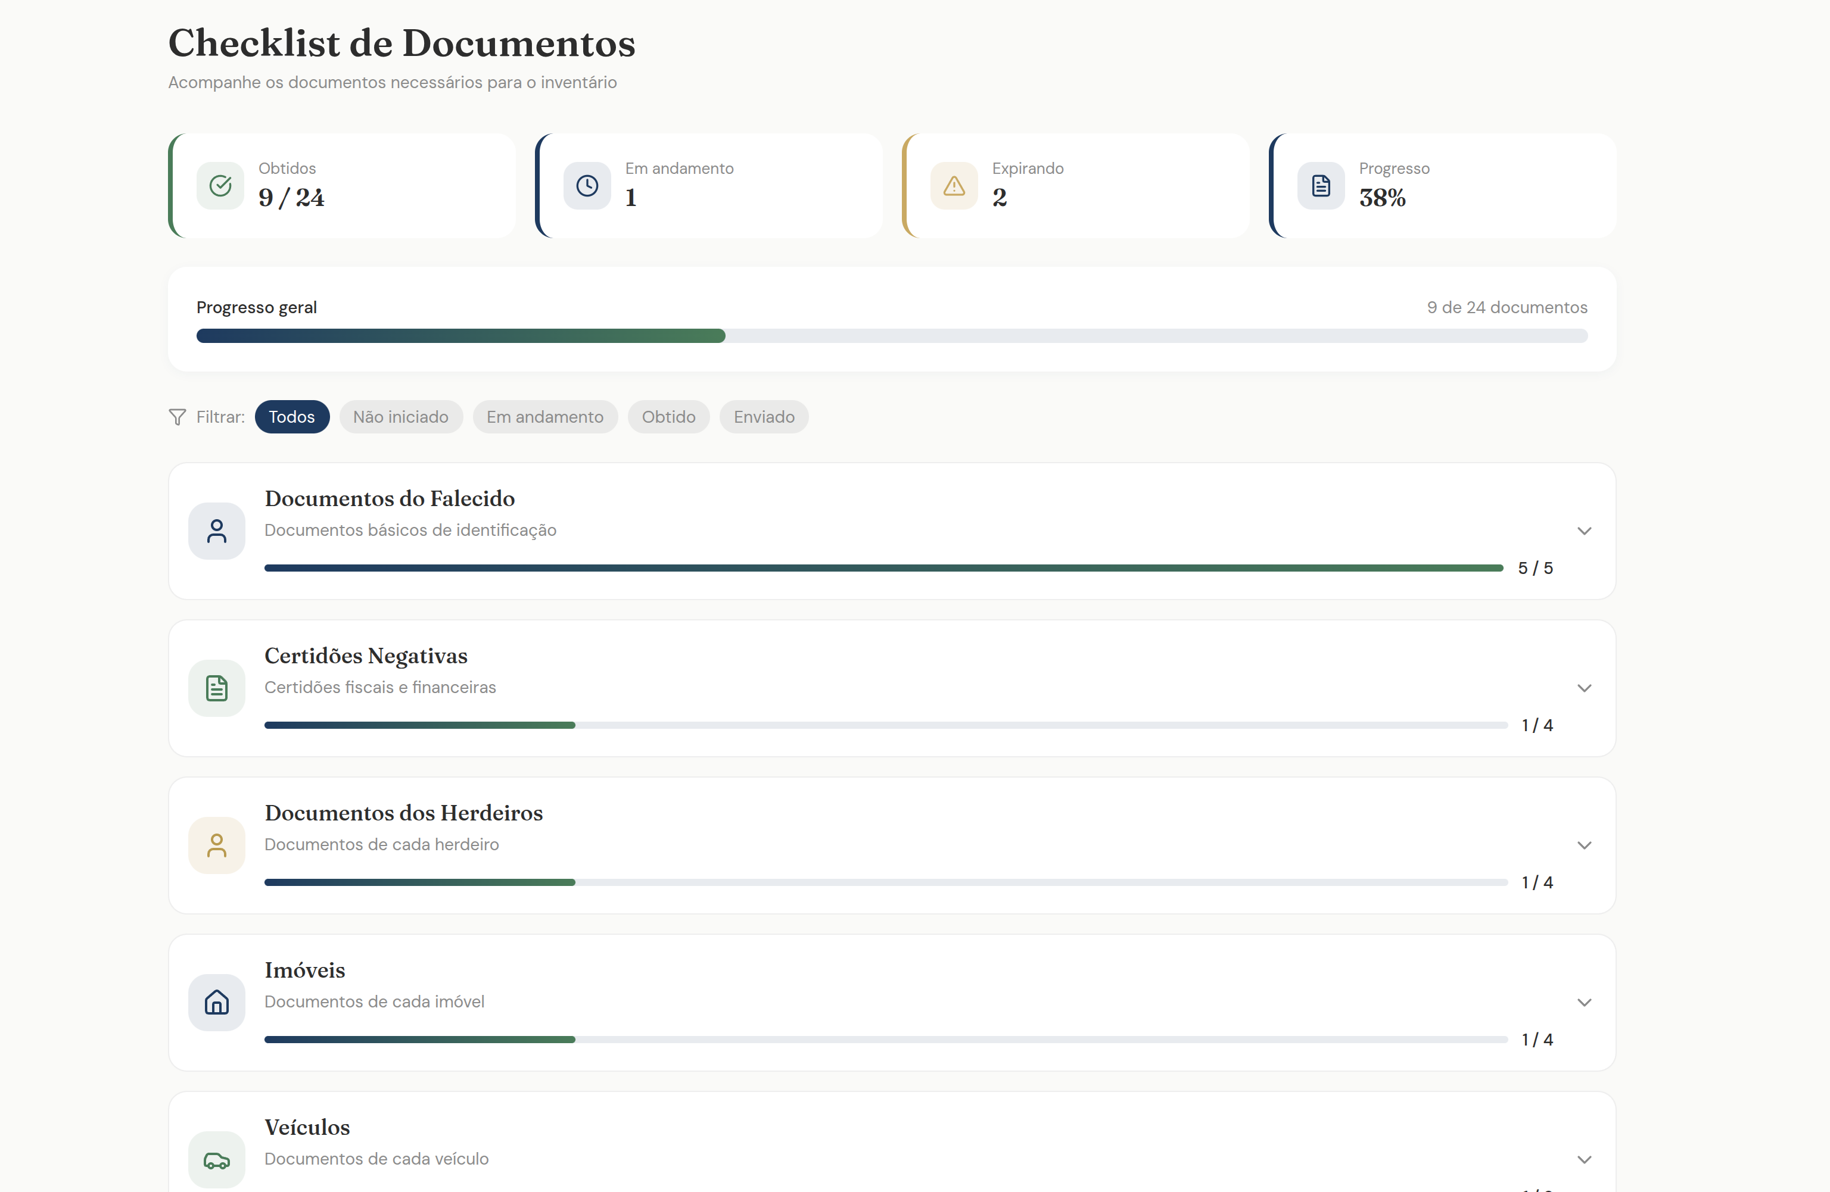Click the clock icon for Em andamento
This screenshot has width=1830, height=1192.
point(587,185)
